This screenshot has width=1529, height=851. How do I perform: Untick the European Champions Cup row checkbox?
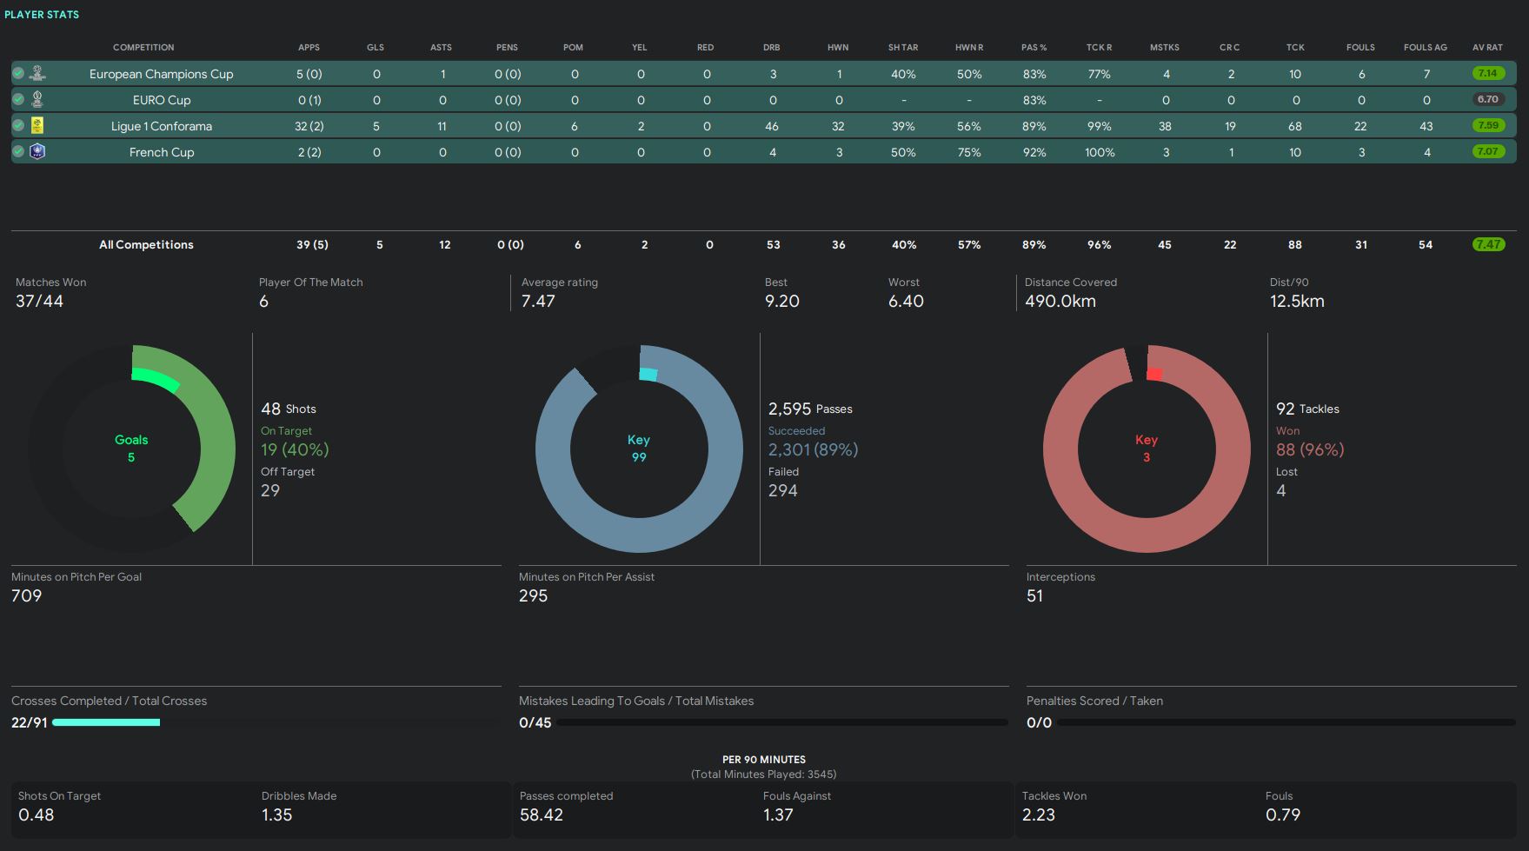tap(18, 74)
